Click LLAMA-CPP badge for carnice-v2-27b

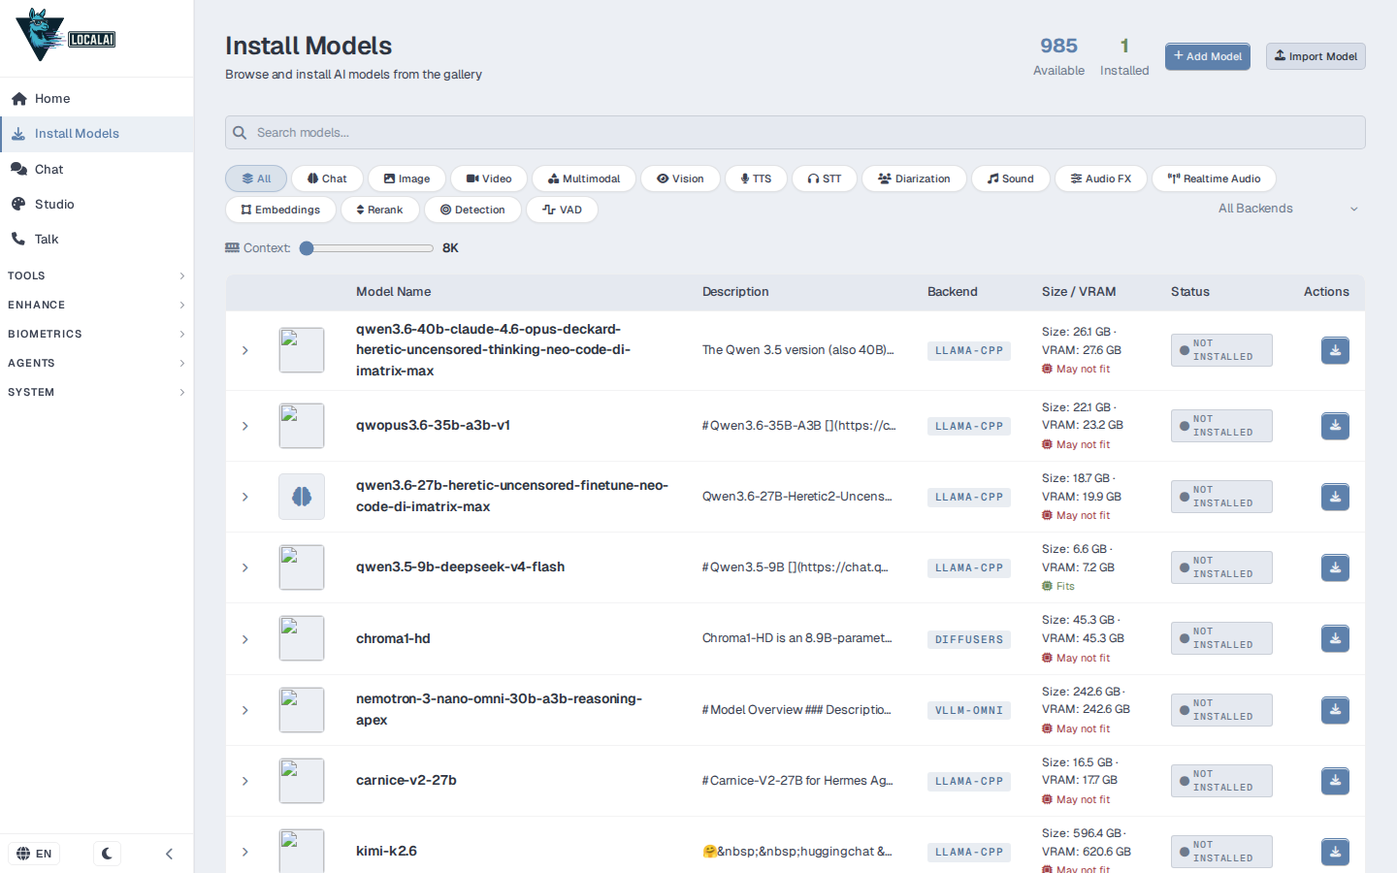coord(969,781)
